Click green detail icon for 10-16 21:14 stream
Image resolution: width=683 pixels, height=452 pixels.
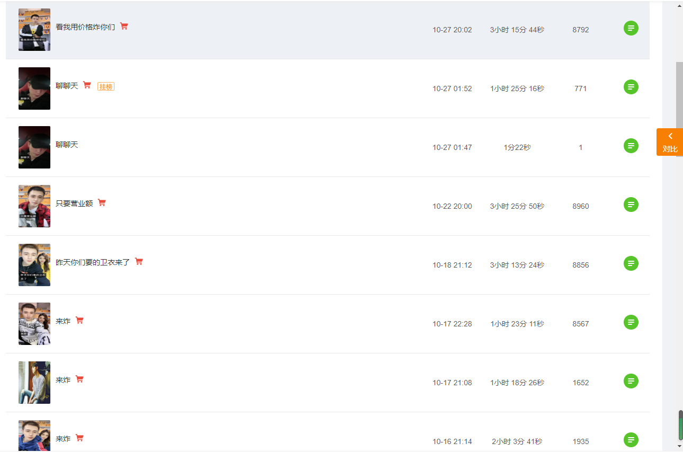pos(631,440)
